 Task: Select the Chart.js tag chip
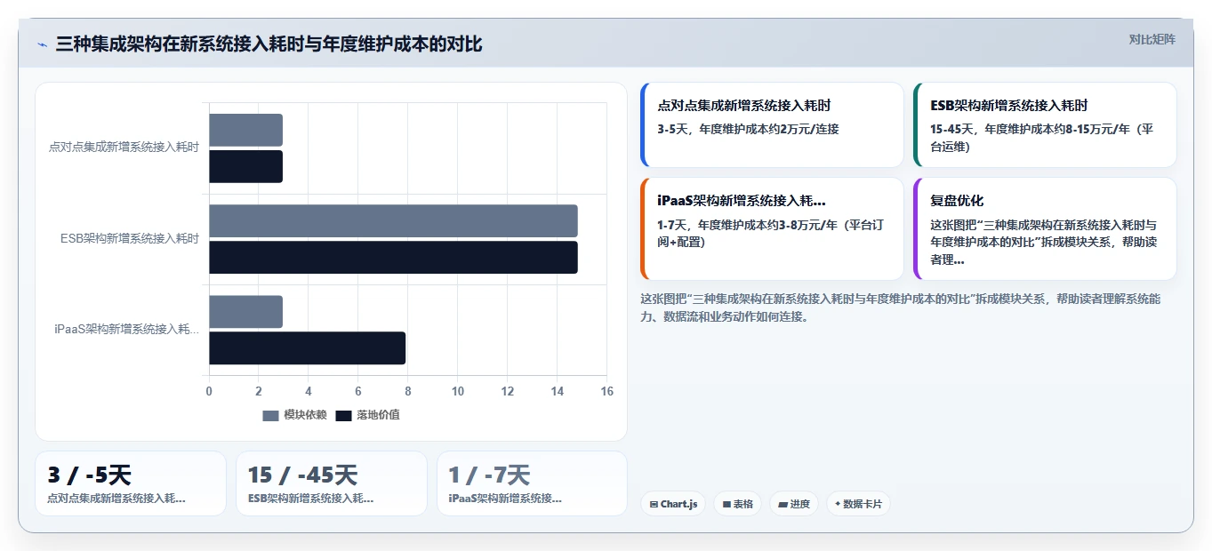pos(673,504)
